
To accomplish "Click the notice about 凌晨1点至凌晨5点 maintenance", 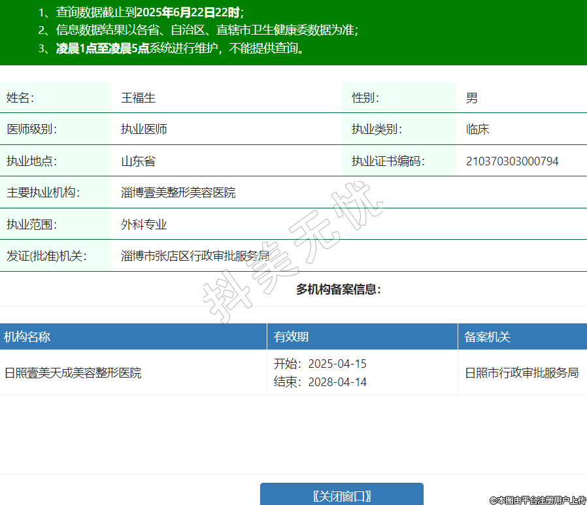I will (181, 48).
